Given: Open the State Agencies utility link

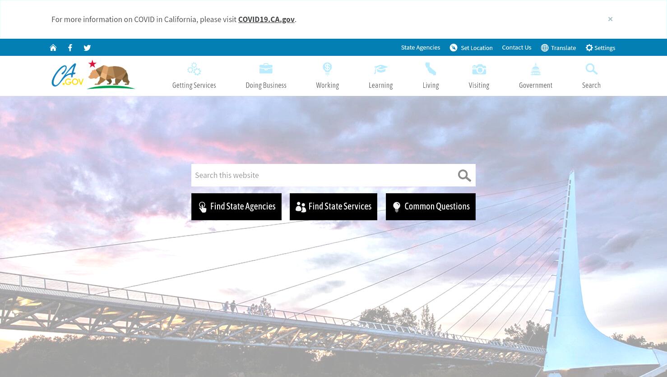Looking at the screenshot, I should tap(420, 47).
